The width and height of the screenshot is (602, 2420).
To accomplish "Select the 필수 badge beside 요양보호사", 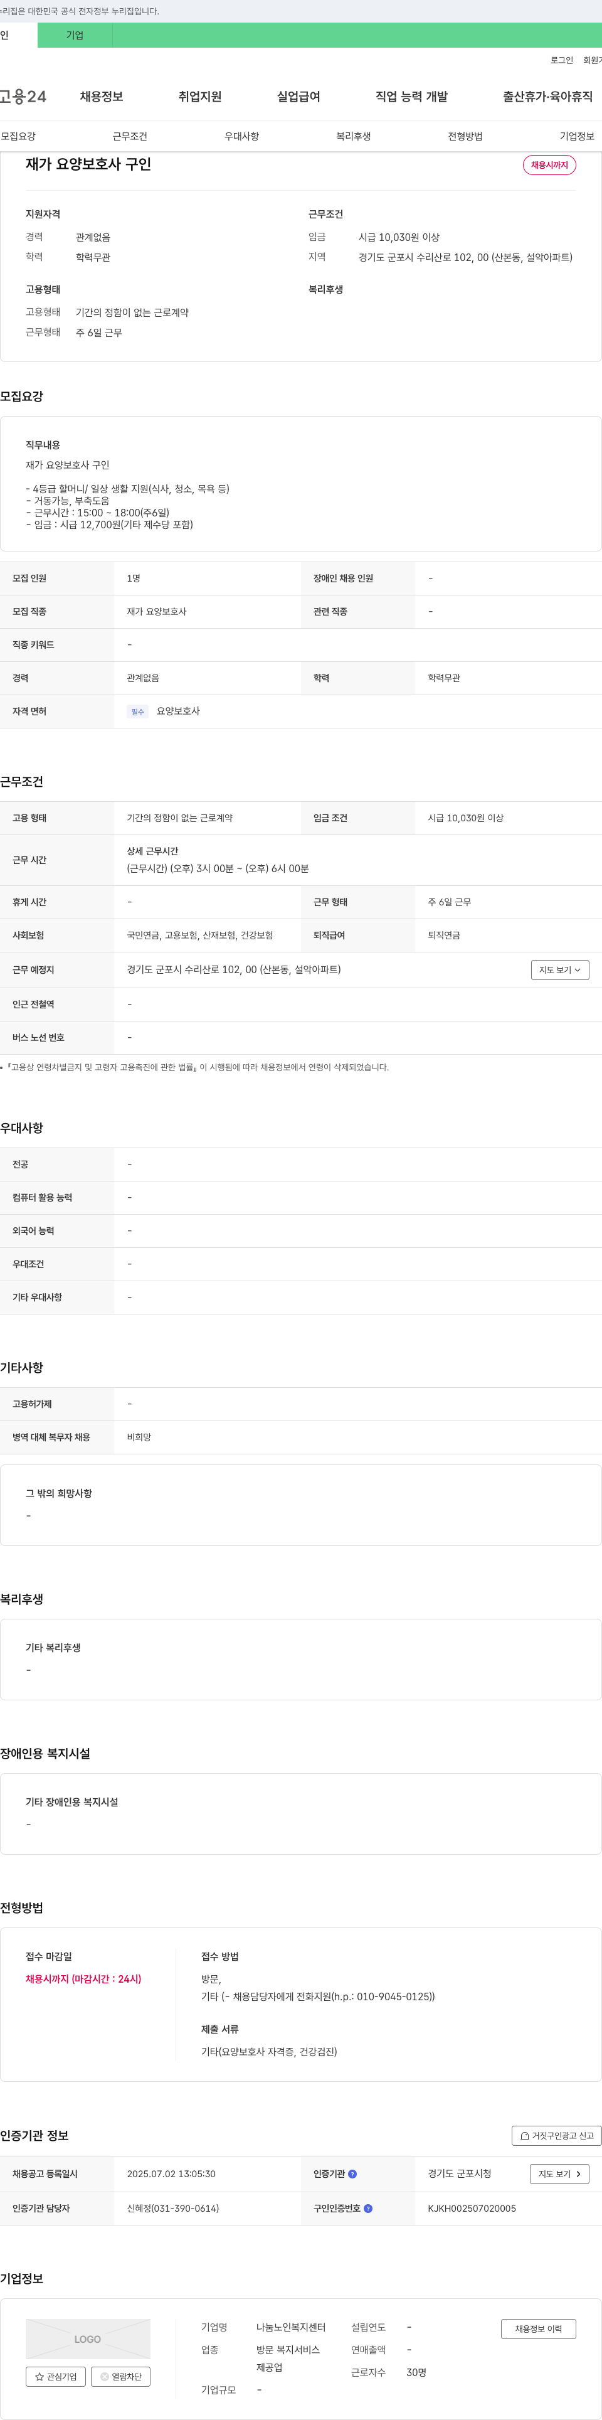I will point(138,712).
